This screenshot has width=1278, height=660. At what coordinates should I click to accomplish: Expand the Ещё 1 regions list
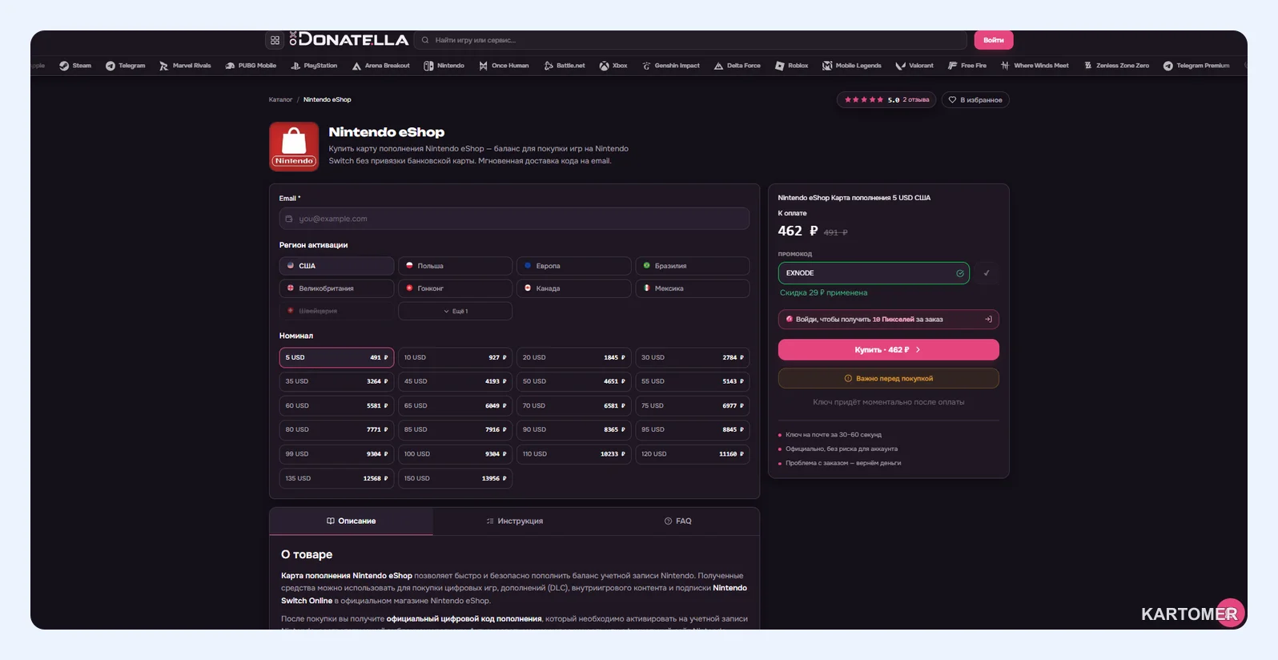(x=455, y=311)
